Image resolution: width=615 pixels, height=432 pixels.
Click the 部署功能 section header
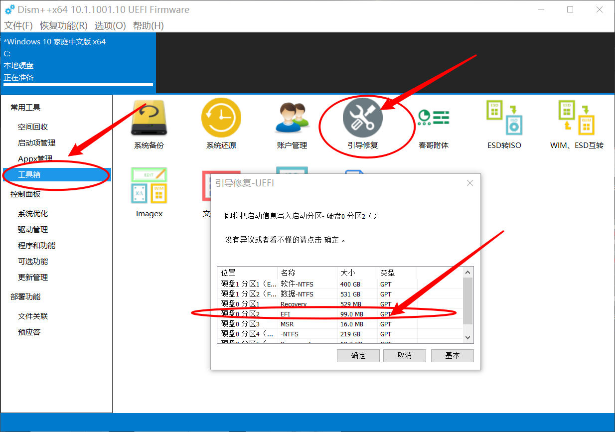[x=25, y=297]
